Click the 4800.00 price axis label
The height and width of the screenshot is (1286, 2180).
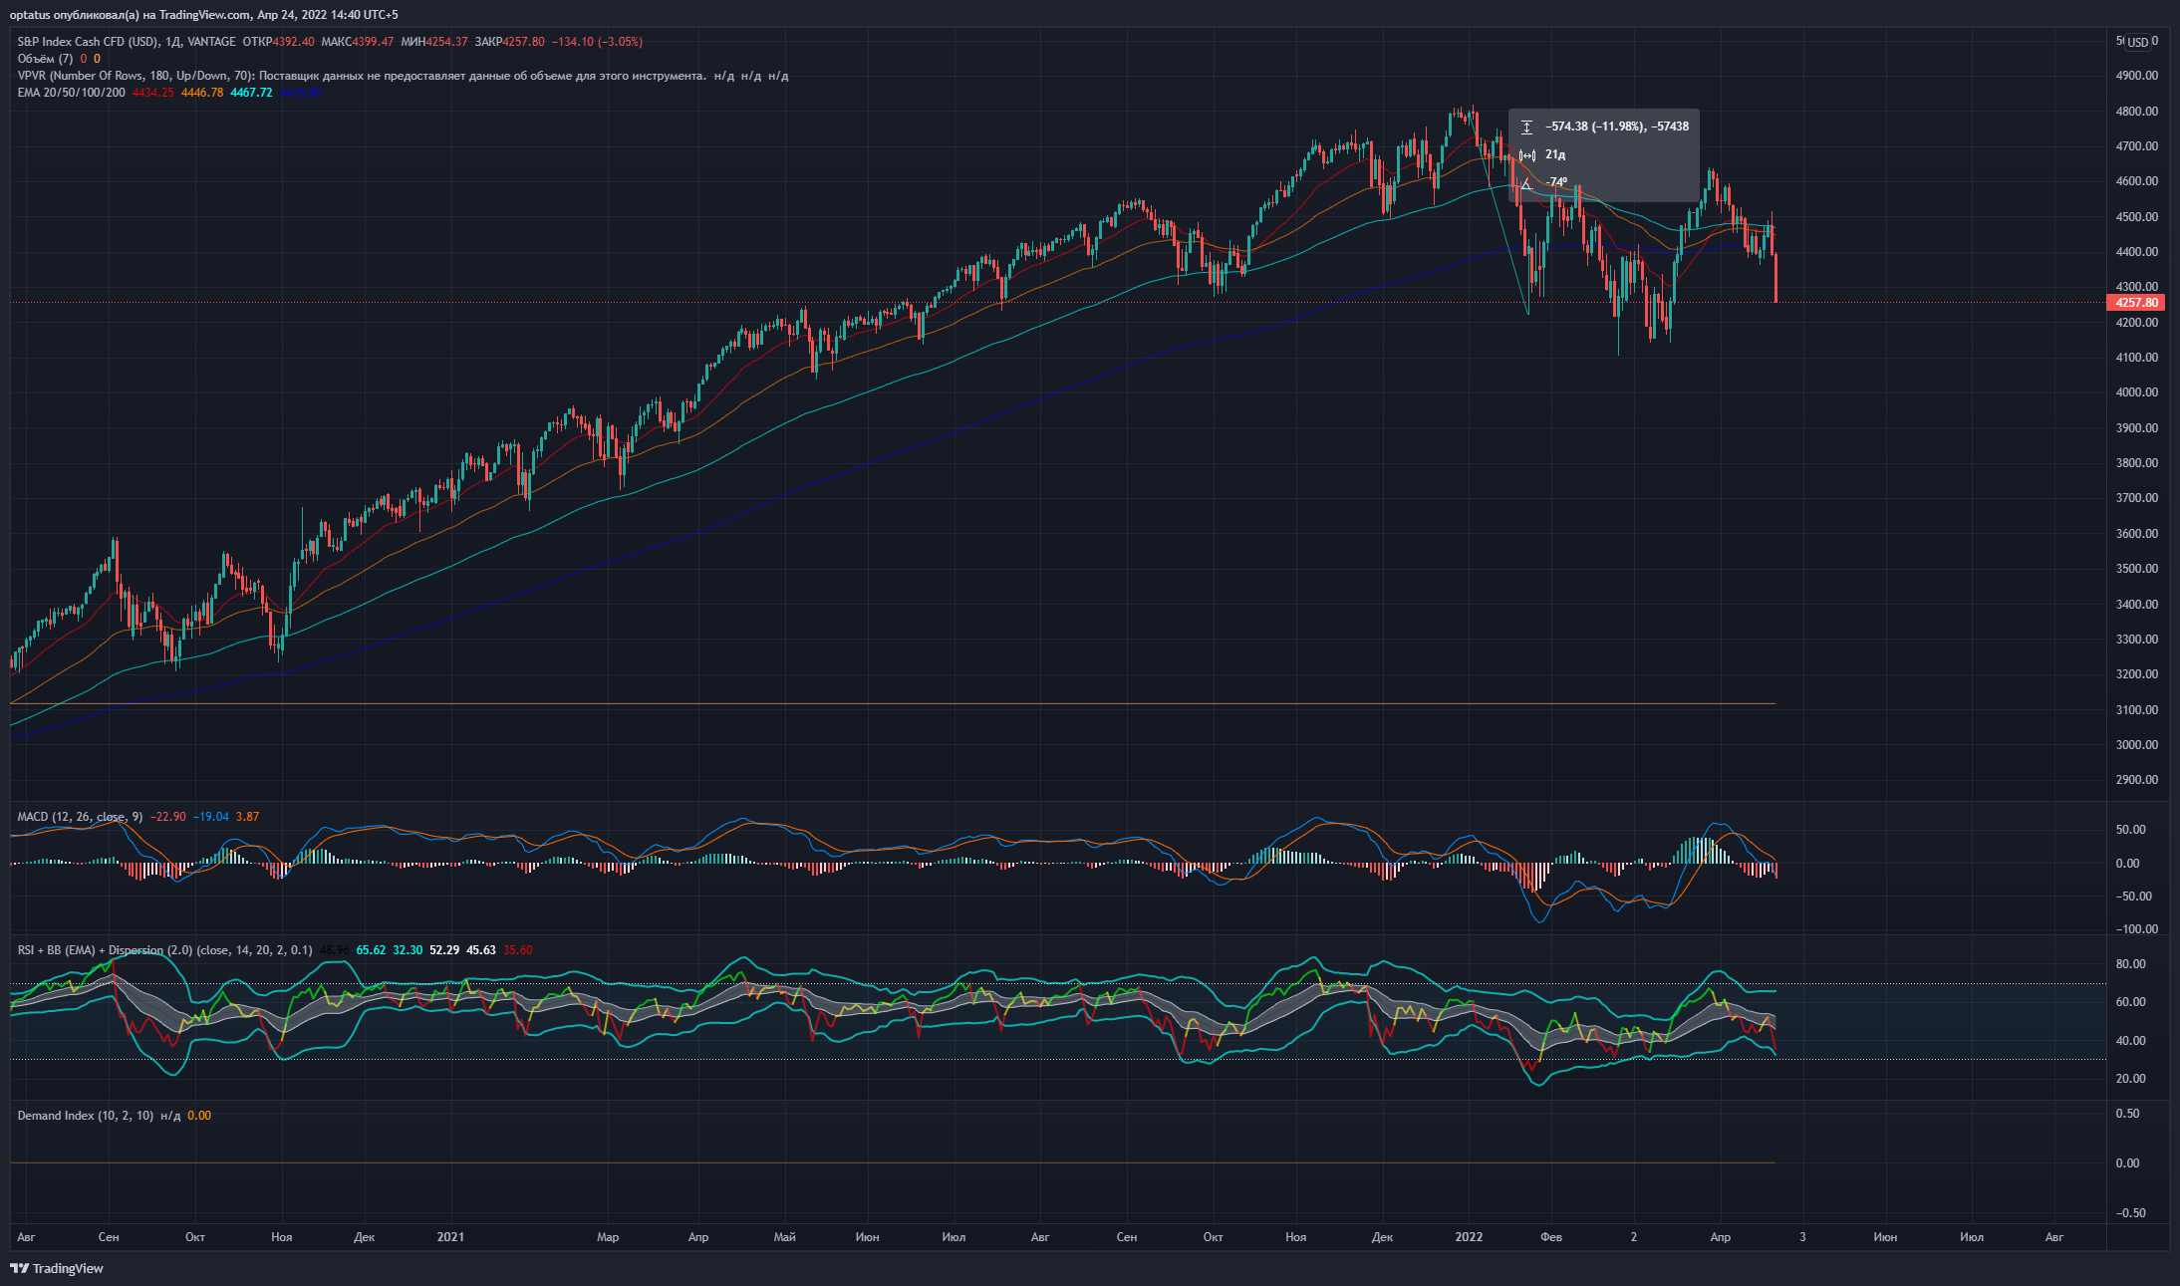2137,112
